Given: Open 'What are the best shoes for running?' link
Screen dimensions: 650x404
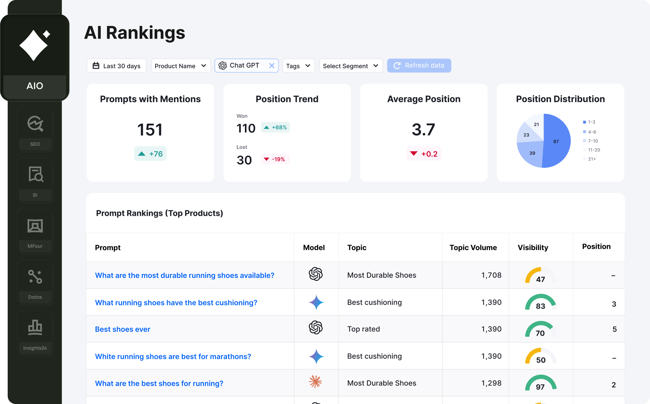Looking at the screenshot, I should pyautogui.click(x=159, y=383).
